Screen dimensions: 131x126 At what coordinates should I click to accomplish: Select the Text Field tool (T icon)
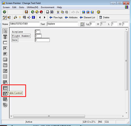(5, 37)
